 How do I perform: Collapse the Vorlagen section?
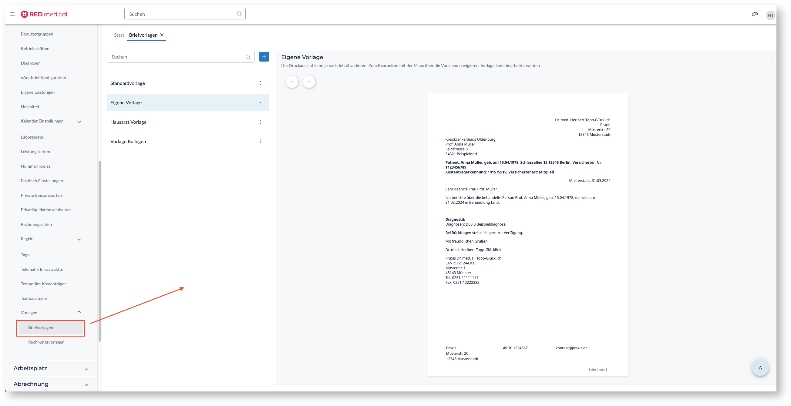pyautogui.click(x=79, y=312)
